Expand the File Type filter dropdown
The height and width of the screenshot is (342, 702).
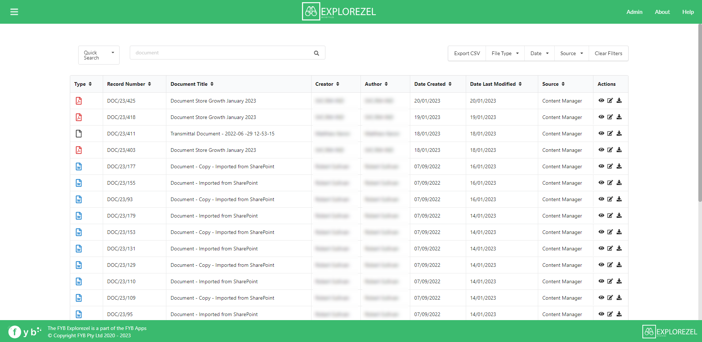(x=505, y=53)
